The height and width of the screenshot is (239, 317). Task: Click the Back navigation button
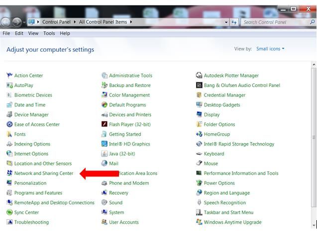coord(5,22)
